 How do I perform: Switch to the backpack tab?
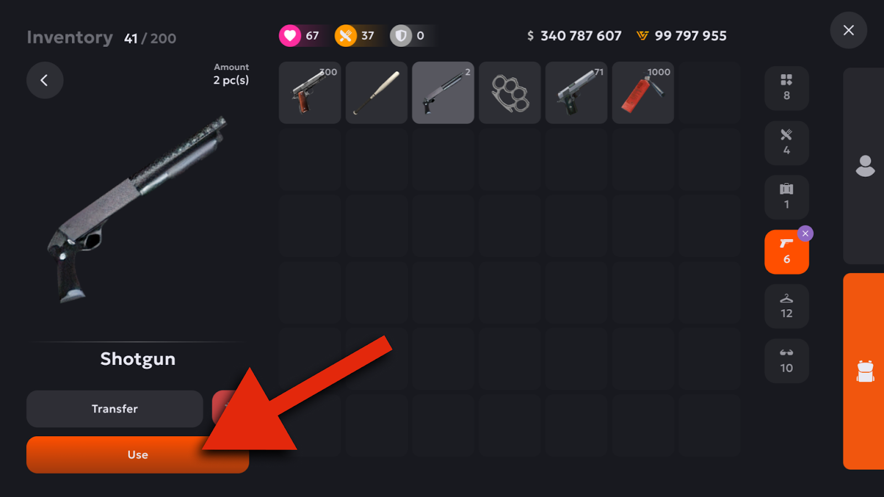click(864, 371)
